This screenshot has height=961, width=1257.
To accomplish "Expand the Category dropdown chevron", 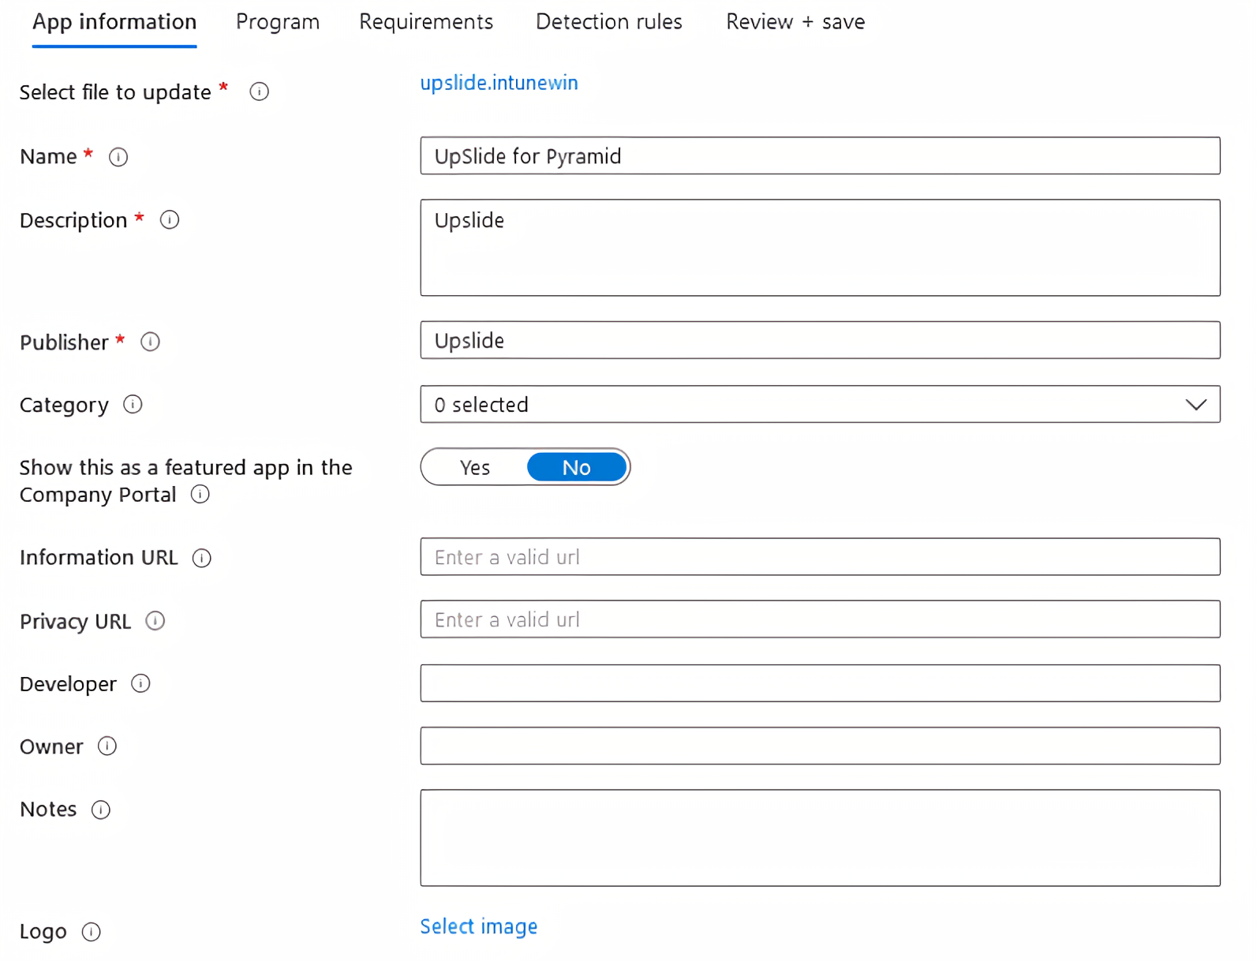I will 1195,405.
